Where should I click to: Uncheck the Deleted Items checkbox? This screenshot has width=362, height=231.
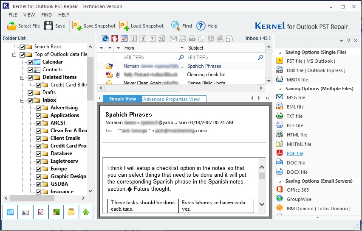point(30,78)
